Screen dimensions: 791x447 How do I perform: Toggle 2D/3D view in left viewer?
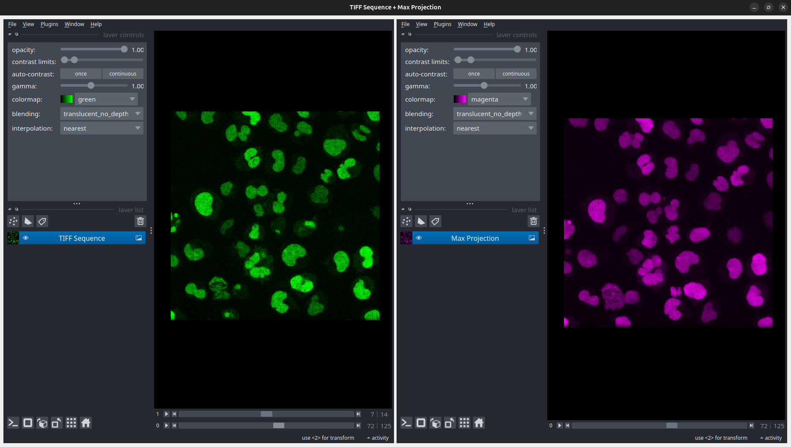[28, 423]
